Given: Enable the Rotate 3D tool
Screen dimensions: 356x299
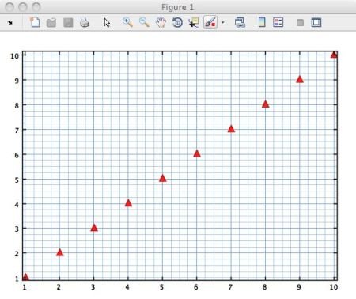Looking at the screenshot, I should [x=177, y=22].
